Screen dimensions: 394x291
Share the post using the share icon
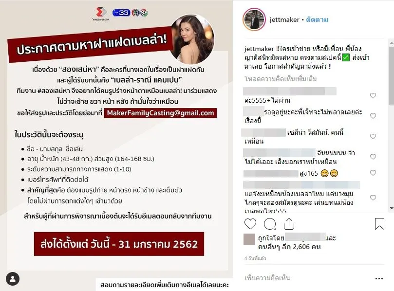point(289,224)
